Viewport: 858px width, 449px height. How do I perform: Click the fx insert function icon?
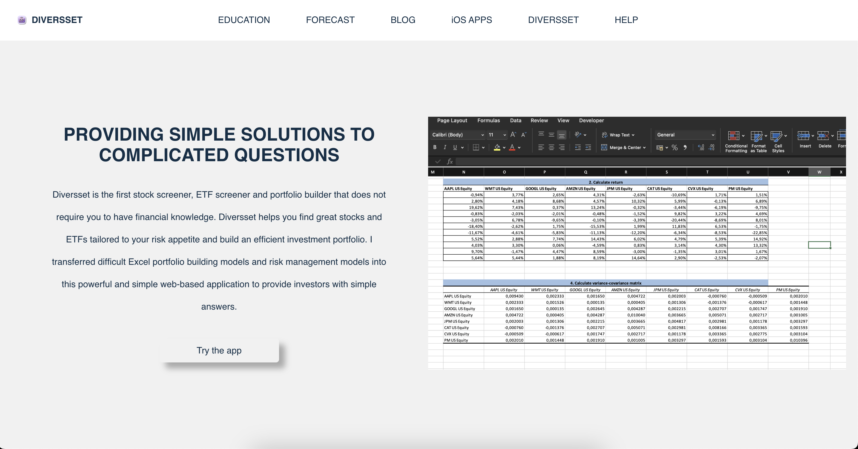tap(450, 162)
